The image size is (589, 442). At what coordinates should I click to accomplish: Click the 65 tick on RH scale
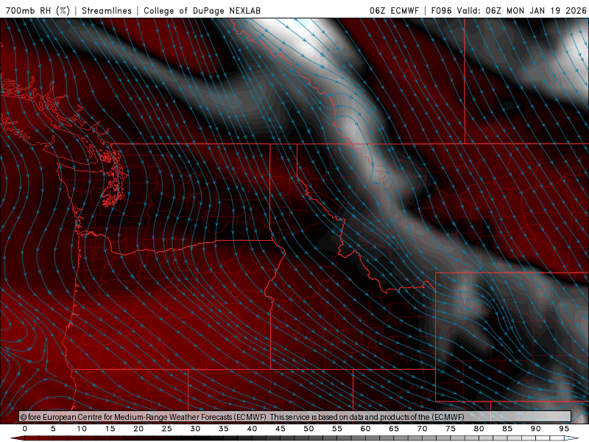(394, 429)
